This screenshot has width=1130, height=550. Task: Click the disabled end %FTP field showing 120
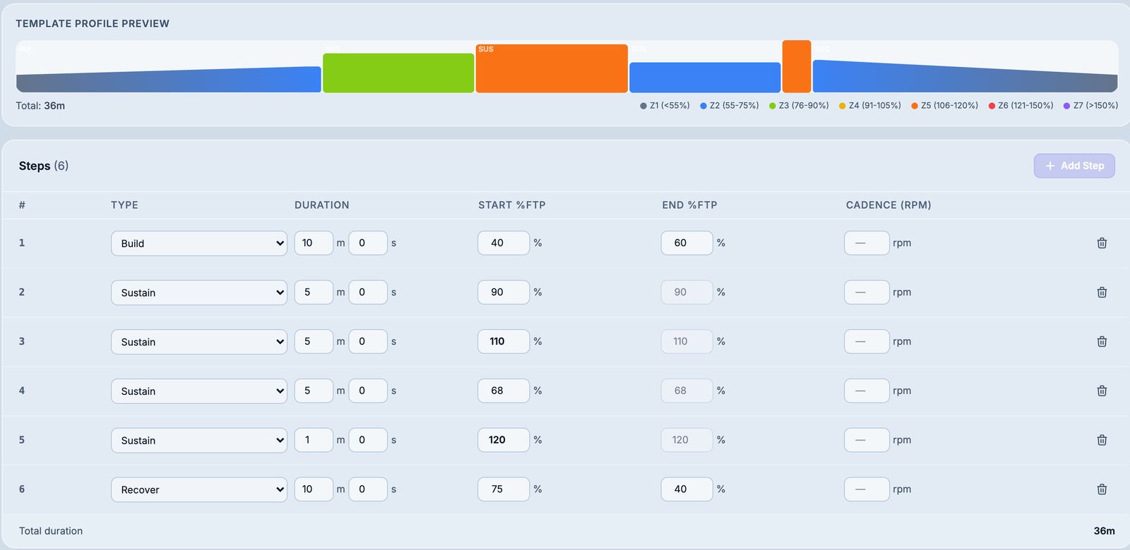(x=686, y=440)
